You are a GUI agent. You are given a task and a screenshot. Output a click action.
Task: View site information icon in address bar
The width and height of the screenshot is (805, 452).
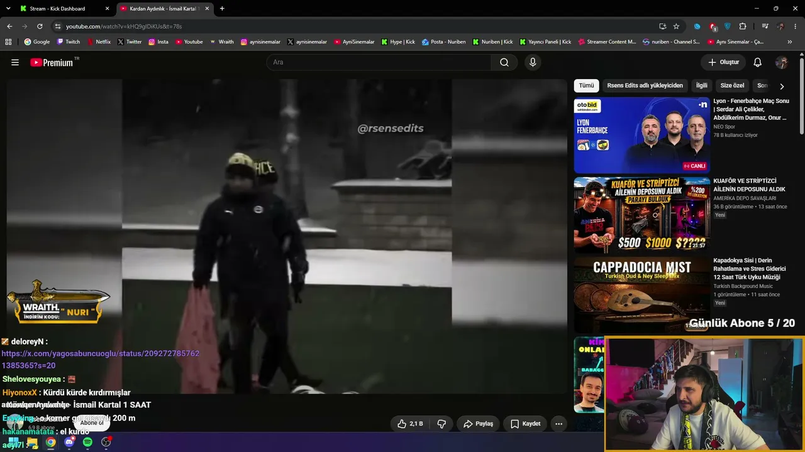pos(58,26)
